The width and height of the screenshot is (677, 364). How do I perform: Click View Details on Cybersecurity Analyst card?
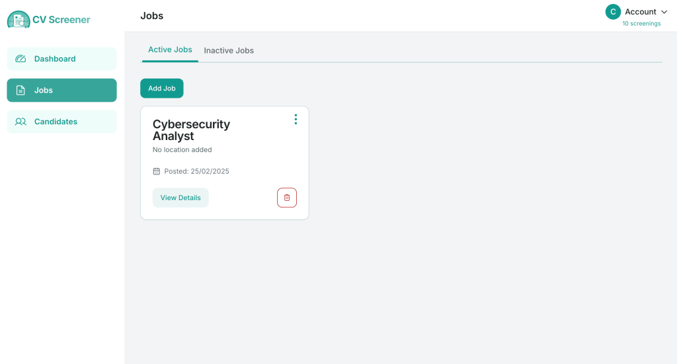(180, 198)
